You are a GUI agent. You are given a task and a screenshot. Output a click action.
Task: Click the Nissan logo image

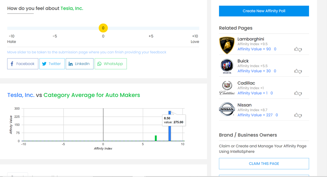coord(227,109)
